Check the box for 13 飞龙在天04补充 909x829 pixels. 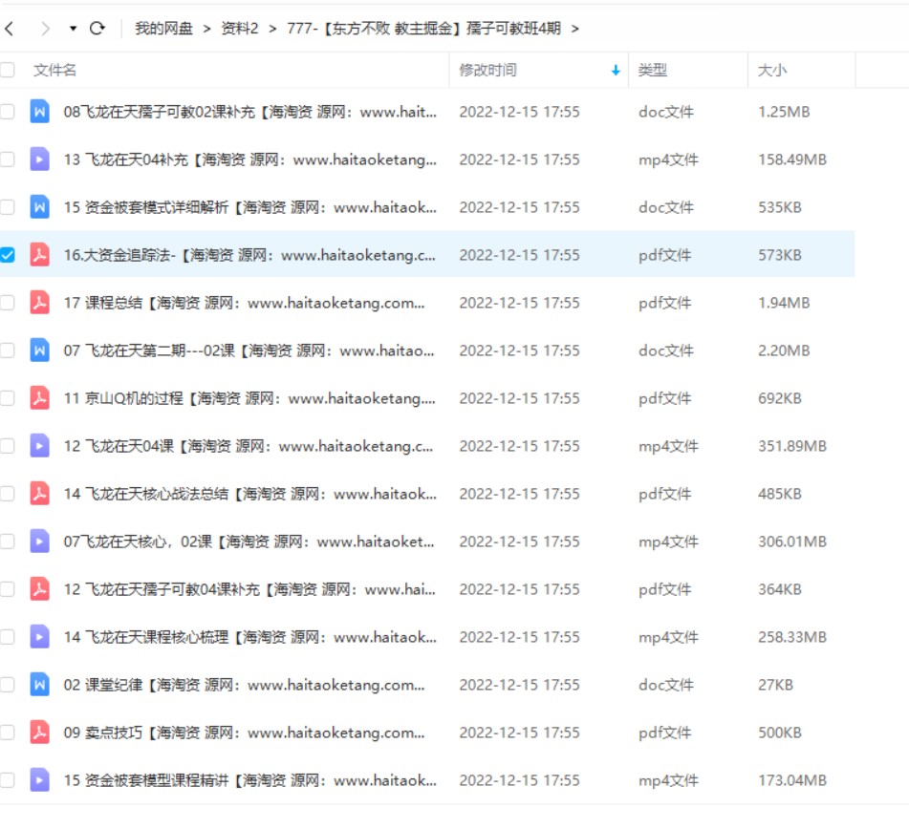[7, 159]
